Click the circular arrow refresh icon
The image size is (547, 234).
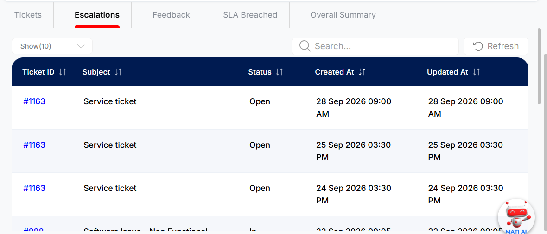click(x=477, y=46)
